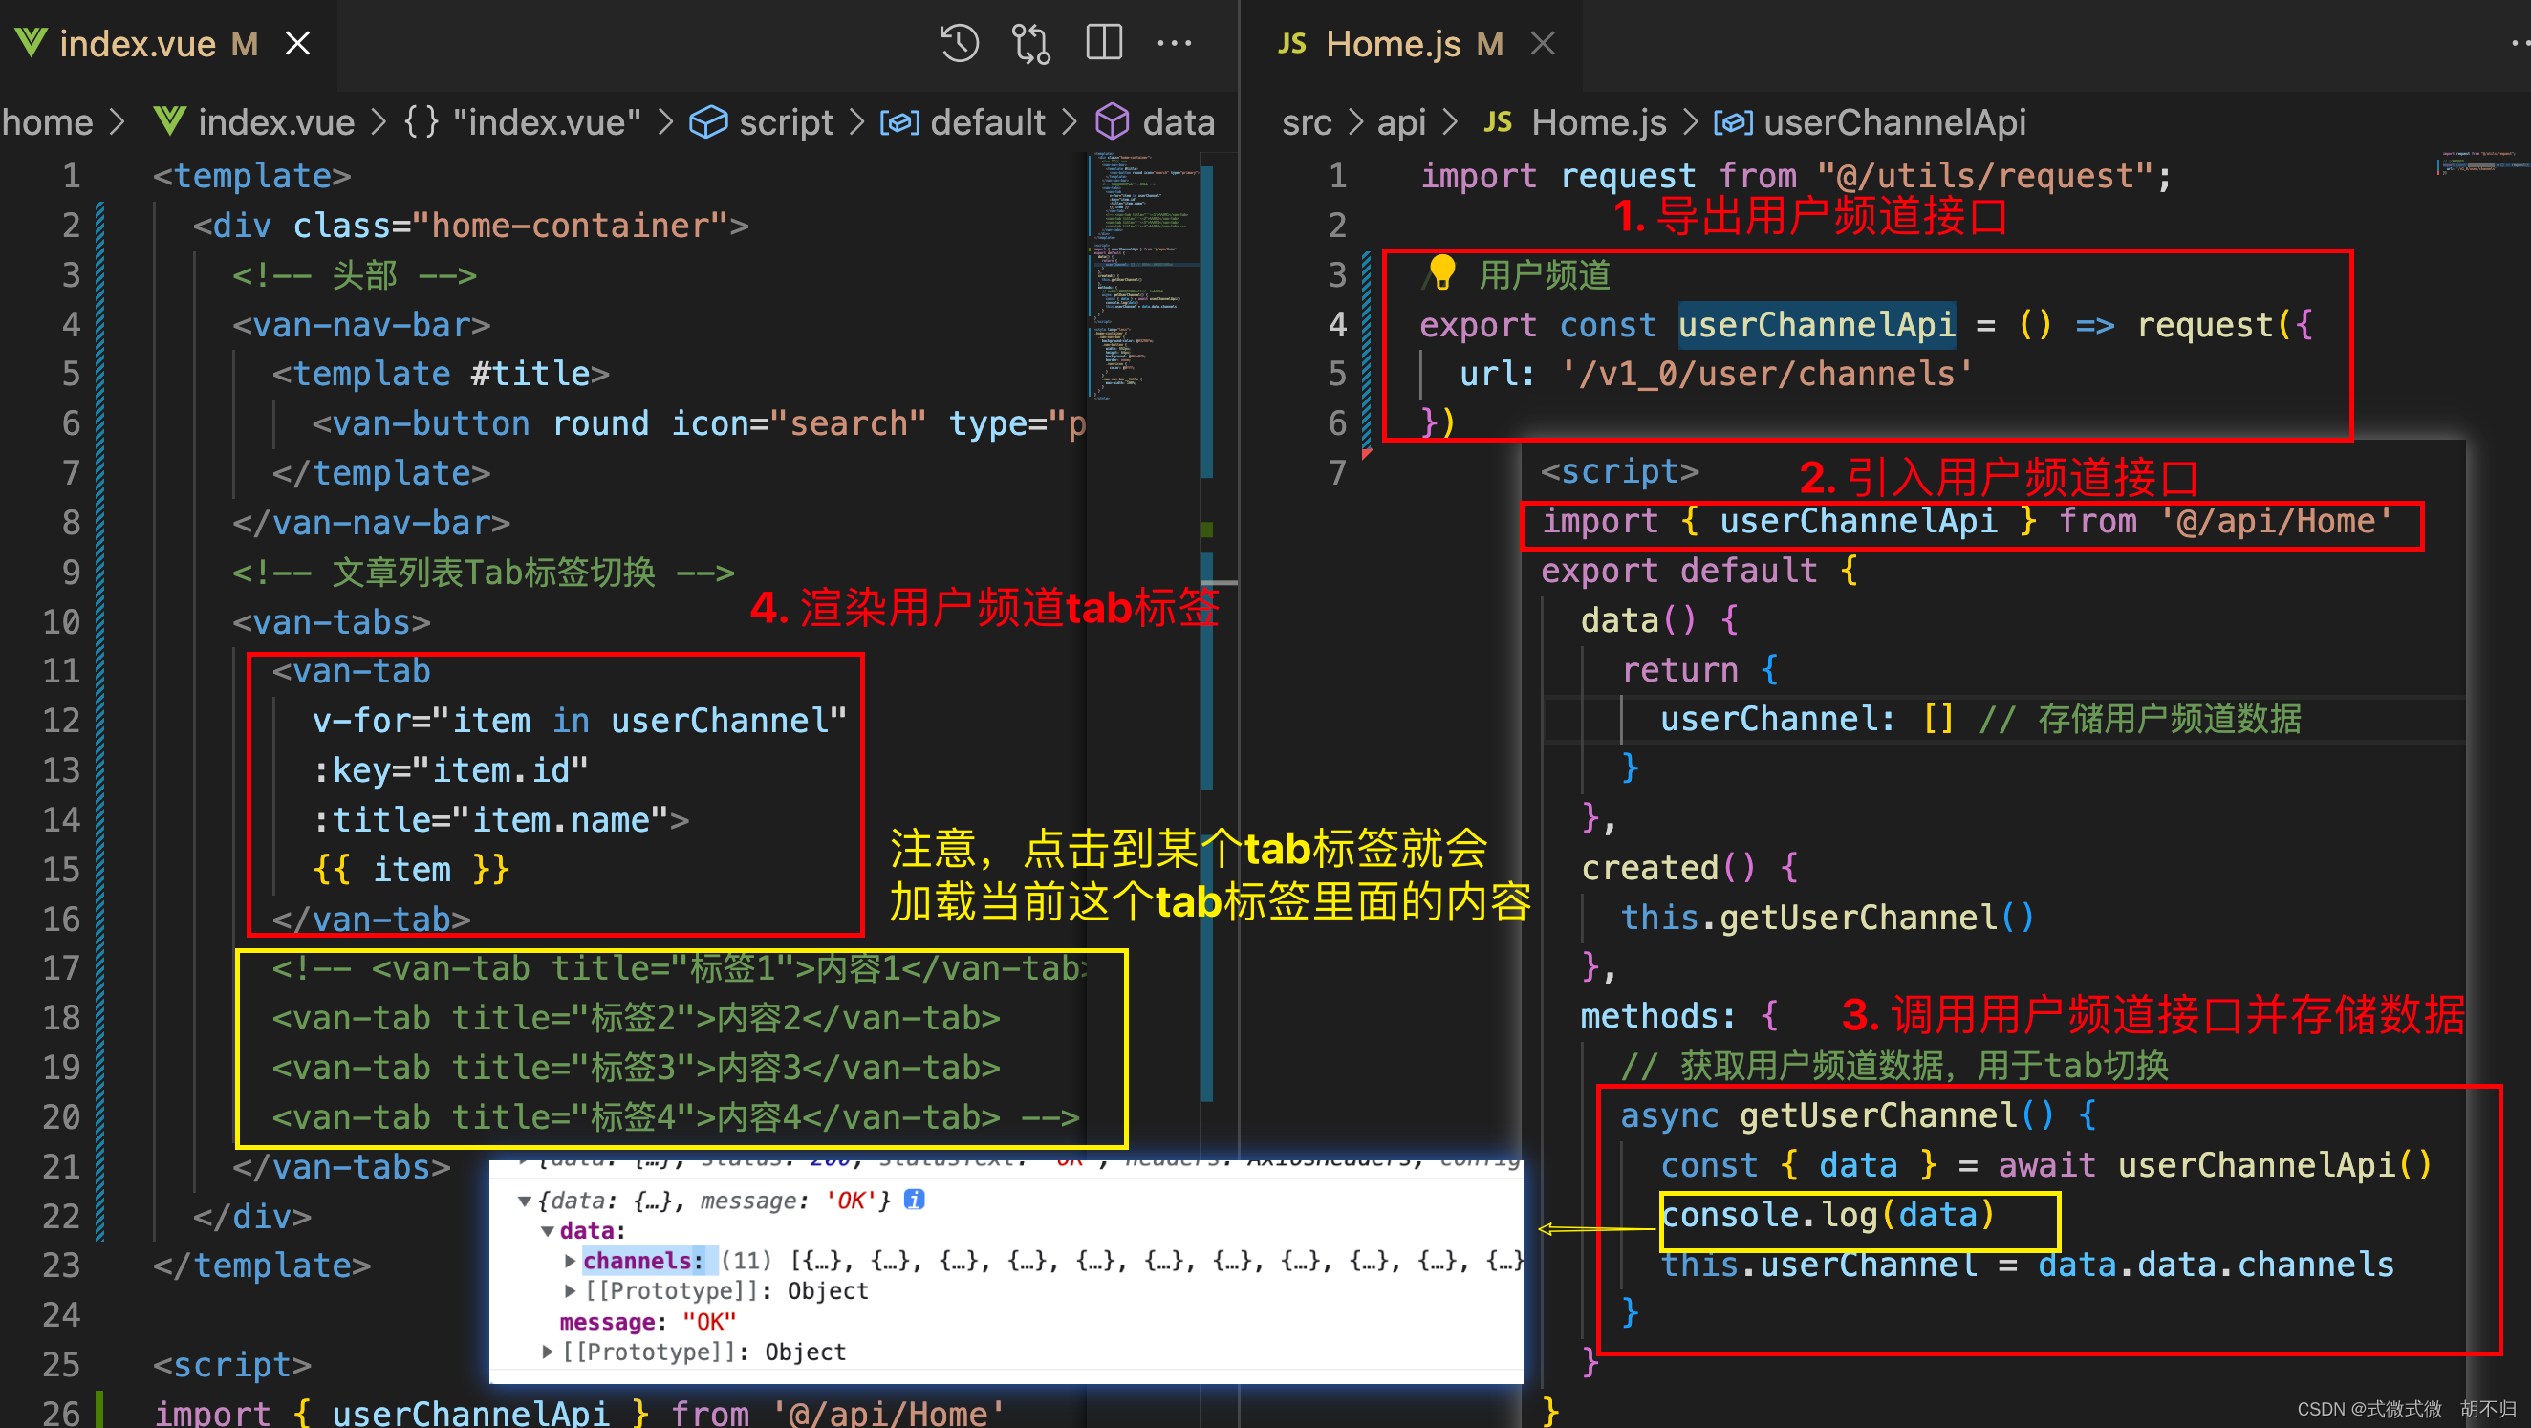Click the console object info icon
2531x1428 pixels.
914,1199
